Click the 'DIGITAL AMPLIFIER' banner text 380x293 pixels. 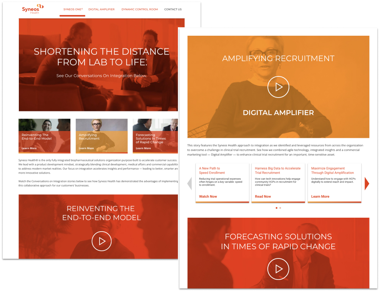point(278,113)
